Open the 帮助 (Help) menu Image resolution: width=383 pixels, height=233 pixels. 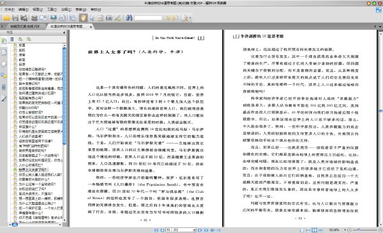point(96,10)
